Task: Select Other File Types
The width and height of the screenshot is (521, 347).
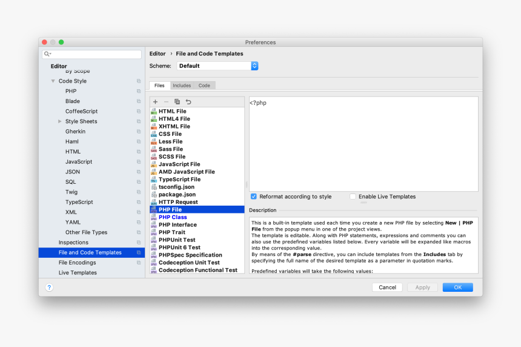Action: (x=86, y=232)
